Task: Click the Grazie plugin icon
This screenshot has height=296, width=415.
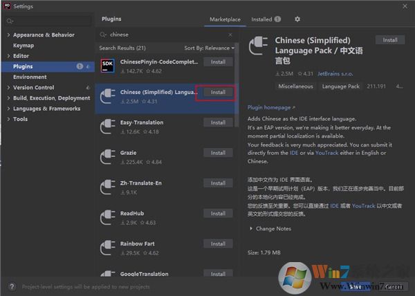Action: coord(107,156)
